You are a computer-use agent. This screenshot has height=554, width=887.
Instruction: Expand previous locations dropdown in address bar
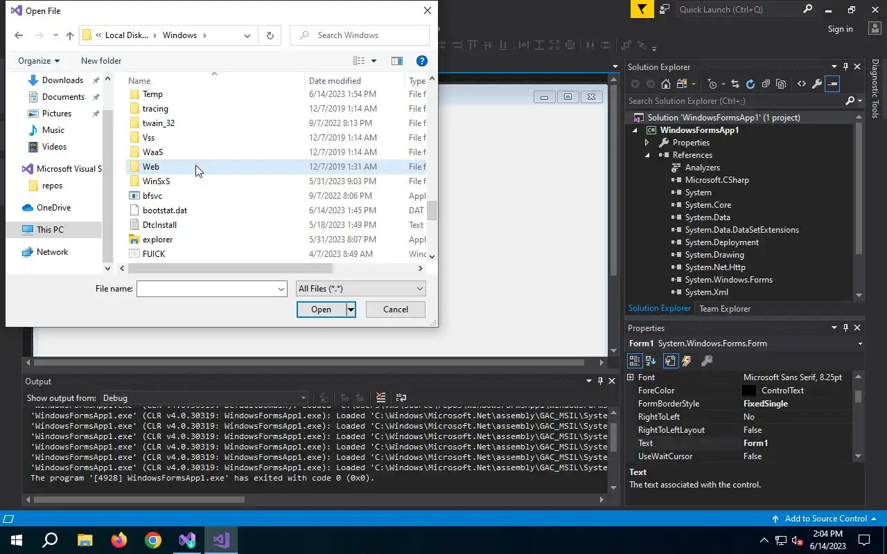tap(247, 35)
